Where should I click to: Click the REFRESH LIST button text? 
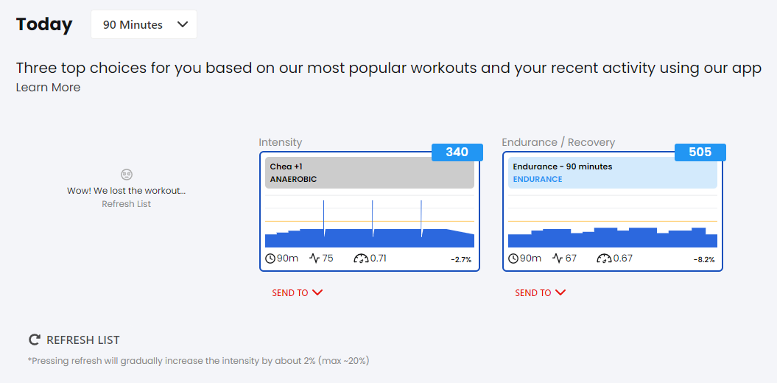point(82,340)
